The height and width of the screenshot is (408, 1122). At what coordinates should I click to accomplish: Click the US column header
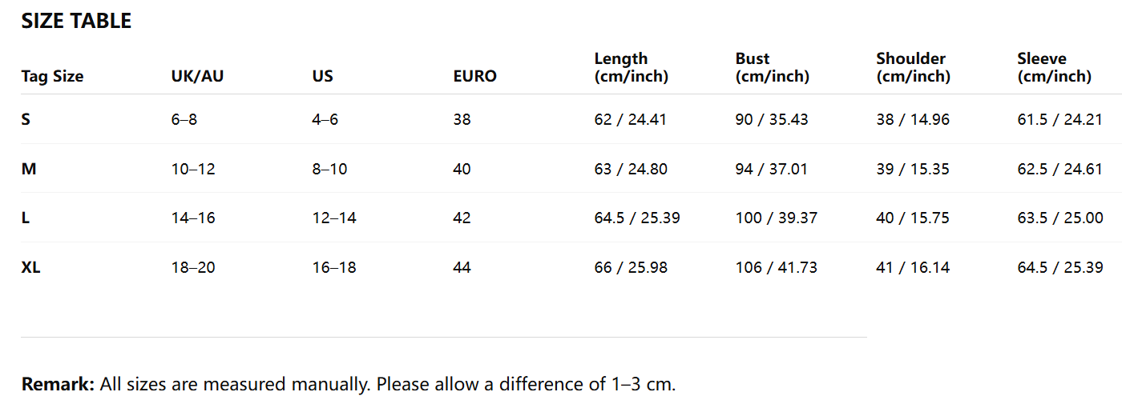[322, 77]
